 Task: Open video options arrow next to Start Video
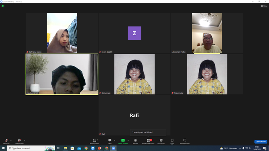pyautogui.click(x=25, y=141)
